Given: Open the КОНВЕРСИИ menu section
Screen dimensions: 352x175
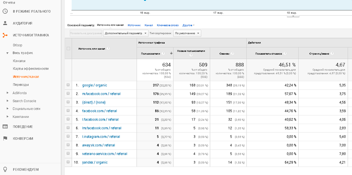Looking at the screenshot, I should tap(23, 139).
